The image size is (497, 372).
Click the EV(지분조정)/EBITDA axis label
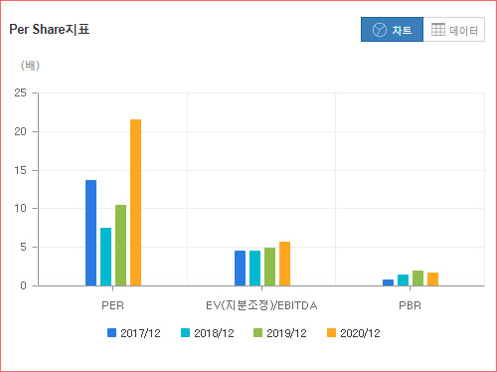[x=261, y=305]
